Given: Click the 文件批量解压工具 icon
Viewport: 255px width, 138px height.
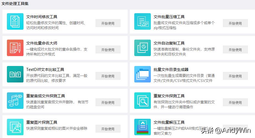Looking at the screenshot, I should (143, 127).
